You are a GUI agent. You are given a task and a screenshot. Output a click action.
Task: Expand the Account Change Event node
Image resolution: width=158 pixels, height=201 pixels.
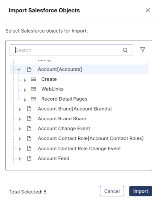pos(20,129)
